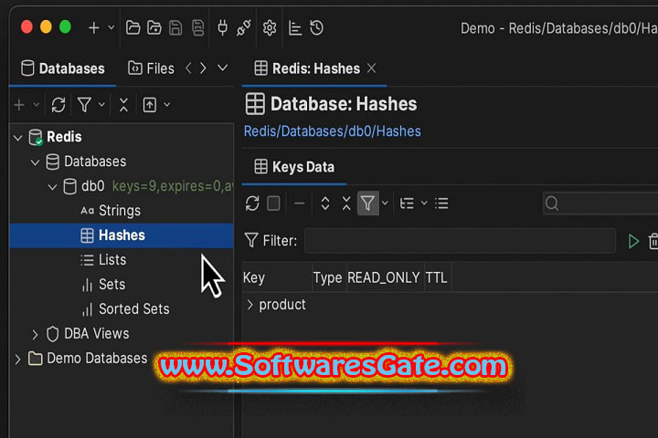Click the left arrow beside Files tab
Image resolution: width=658 pixels, height=438 pixels.
[x=189, y=68]
